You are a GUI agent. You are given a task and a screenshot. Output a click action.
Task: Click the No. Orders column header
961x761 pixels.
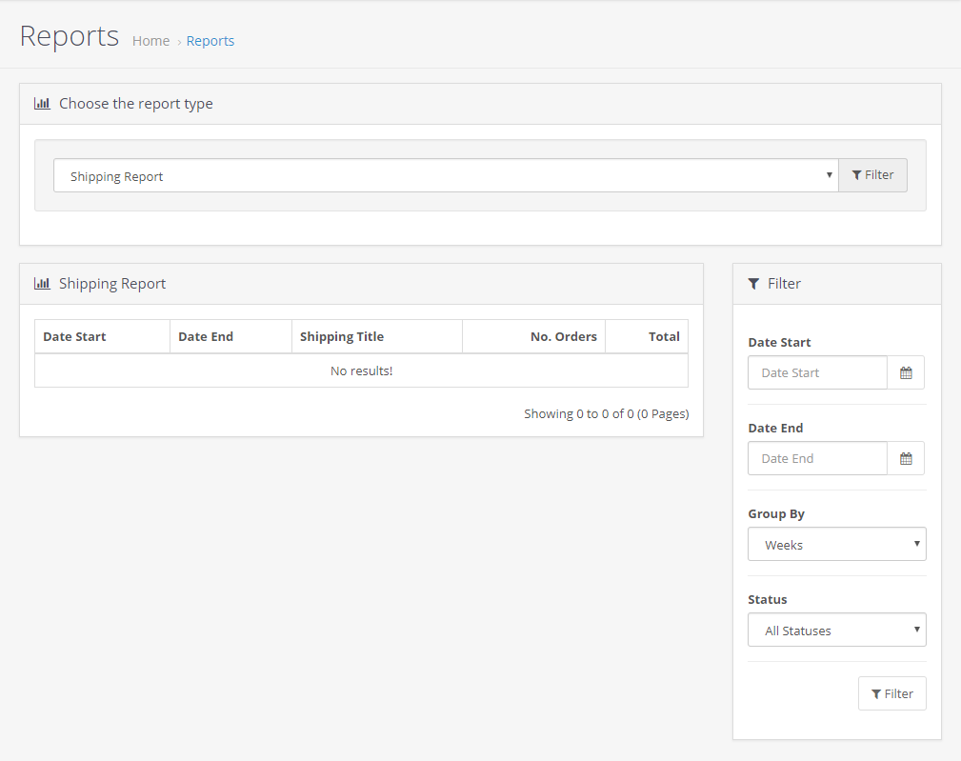[x=563, y=336]
